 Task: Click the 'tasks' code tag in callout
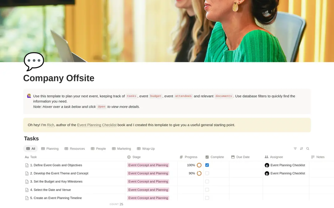point(131,96)
